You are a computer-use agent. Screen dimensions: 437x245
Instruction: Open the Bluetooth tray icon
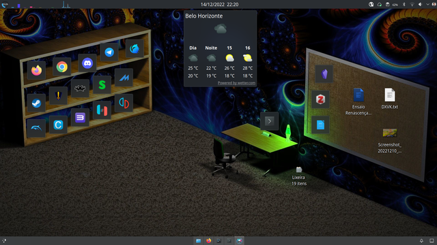404,4
